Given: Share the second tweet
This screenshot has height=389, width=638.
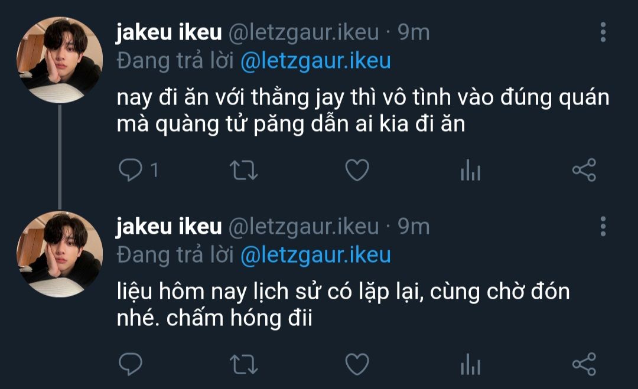Looking at the screenshot, I should [x=584, y=364].
